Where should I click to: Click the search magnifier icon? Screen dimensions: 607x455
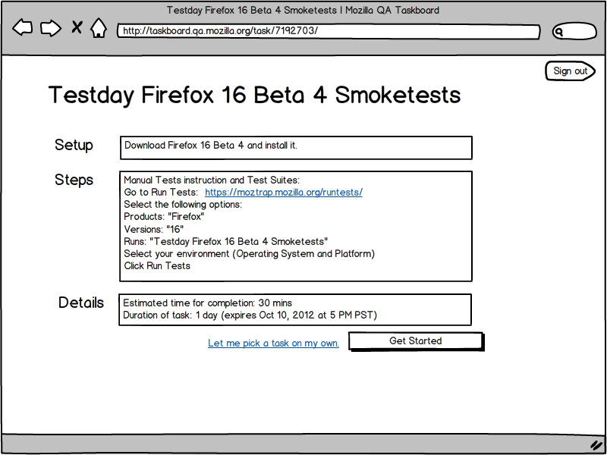pos(558,32)
